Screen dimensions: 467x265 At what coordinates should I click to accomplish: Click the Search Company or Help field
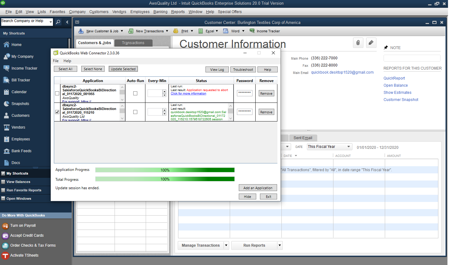[x=25, y=22]
